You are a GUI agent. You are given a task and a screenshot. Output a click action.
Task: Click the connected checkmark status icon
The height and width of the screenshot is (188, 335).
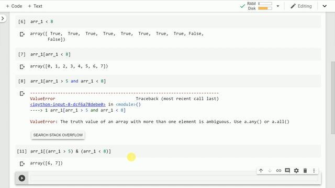242,6
